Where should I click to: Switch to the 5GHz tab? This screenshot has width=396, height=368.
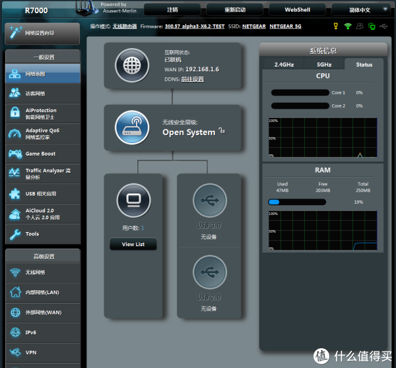(324, 65)
